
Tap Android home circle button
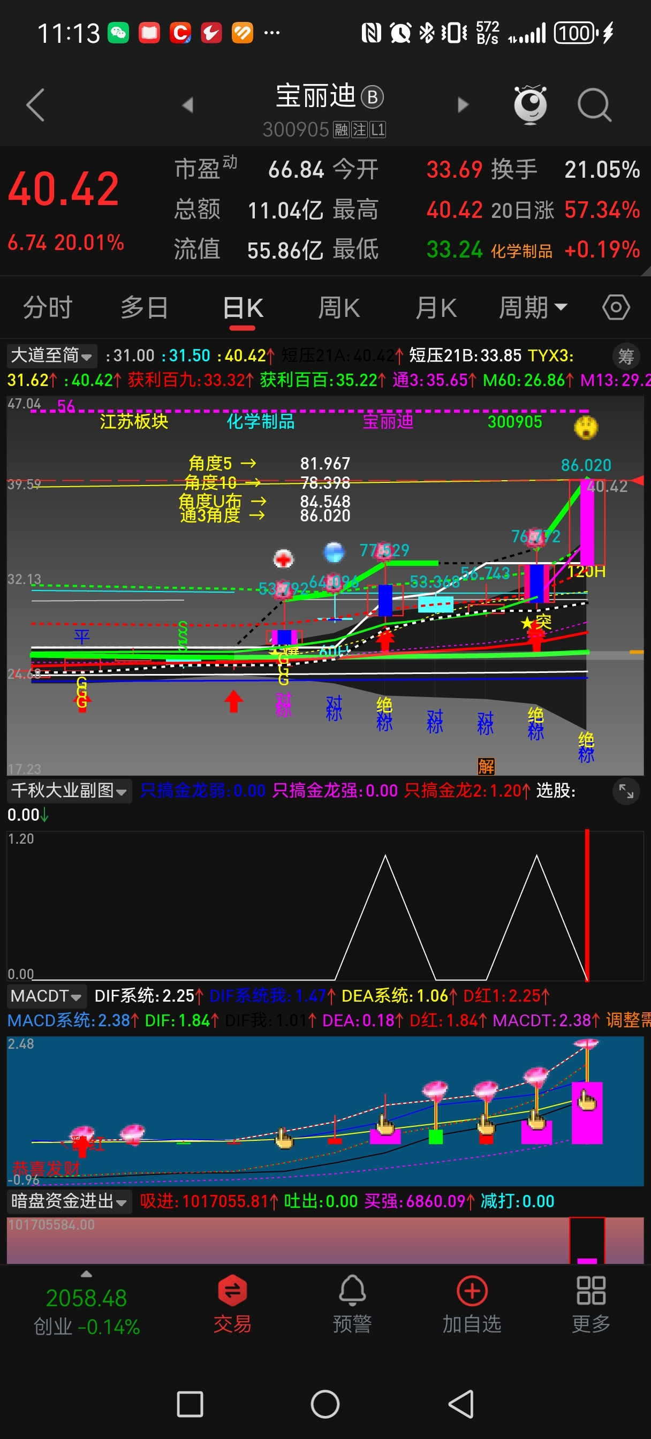(x=325, y=1404)
